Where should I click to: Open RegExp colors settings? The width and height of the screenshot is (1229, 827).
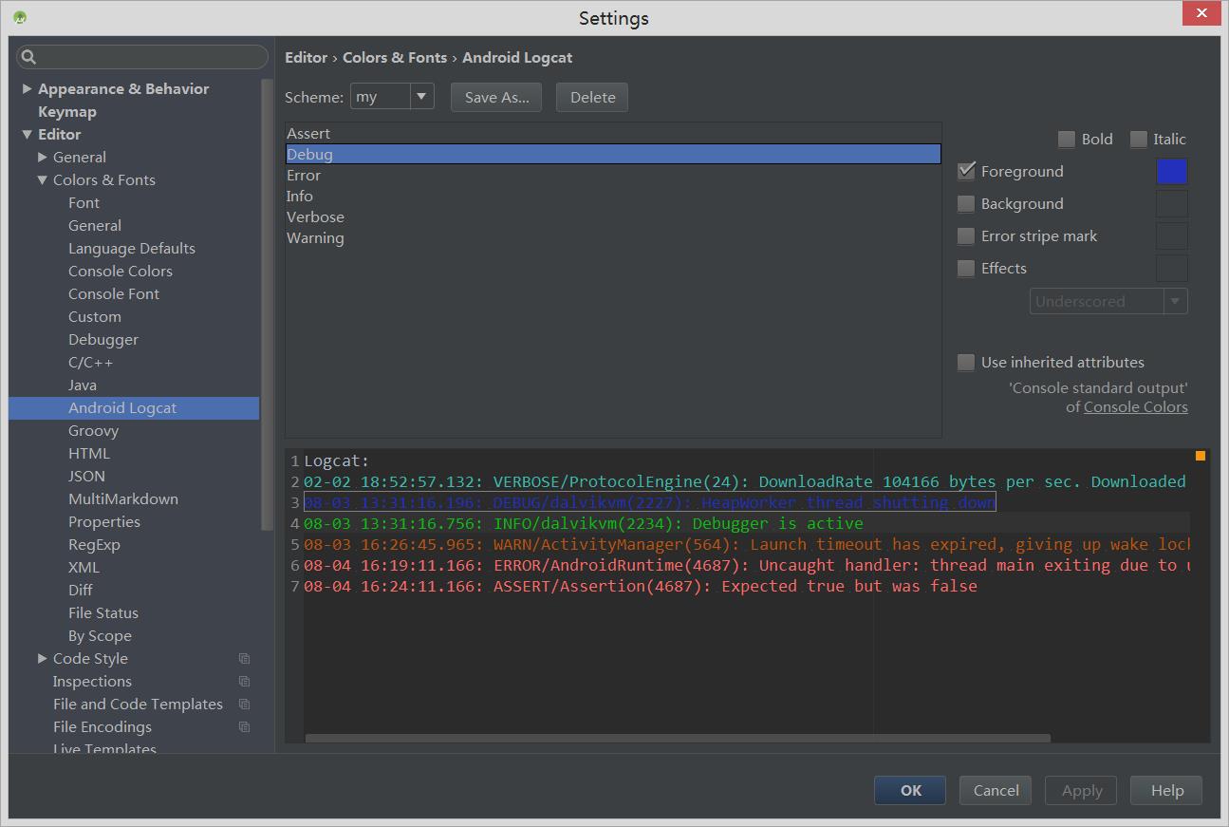point(94,544)
